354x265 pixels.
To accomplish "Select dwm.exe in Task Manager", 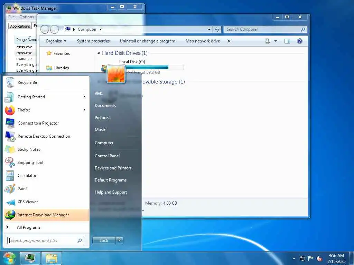I will click(24, 59).
